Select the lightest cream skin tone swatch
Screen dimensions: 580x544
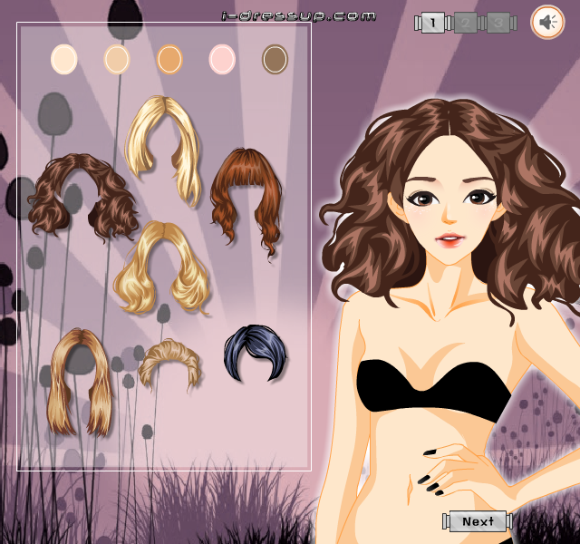tap(64, 59)
